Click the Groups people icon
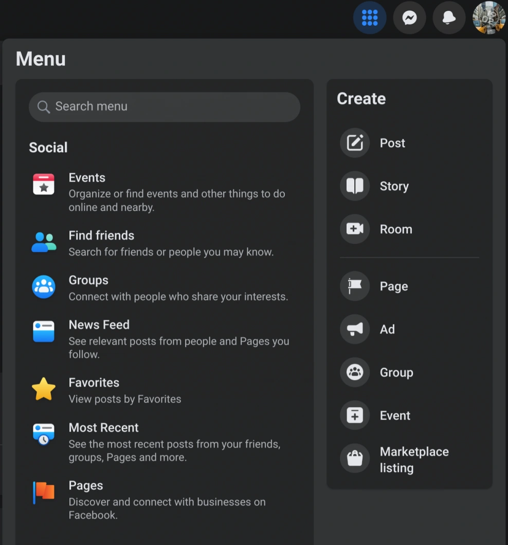508x545 pixels. point(44,287)
